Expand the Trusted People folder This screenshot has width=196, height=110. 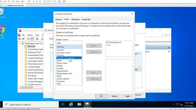click(23, 67)
